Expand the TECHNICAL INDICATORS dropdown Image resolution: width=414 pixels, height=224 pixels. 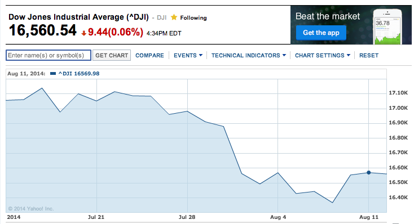click(248, 55)
